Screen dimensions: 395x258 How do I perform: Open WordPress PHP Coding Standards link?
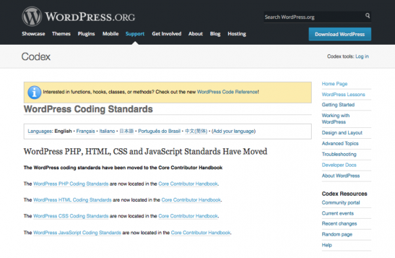[x=70, y=184]
